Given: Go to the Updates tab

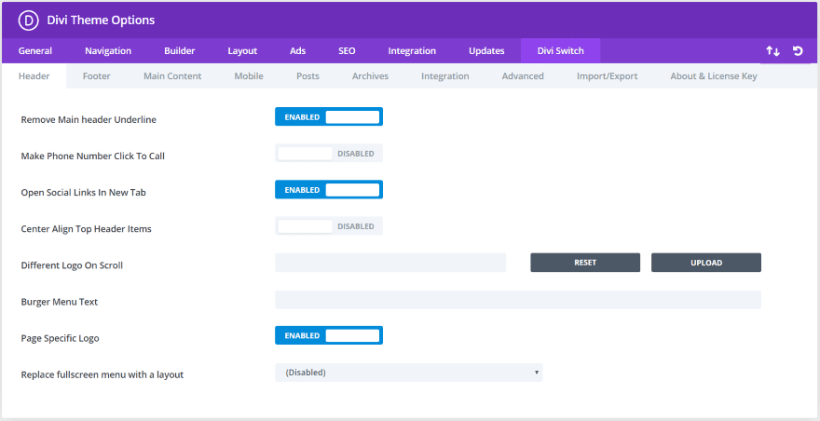Looking at the screenshot, I should tap(486, 50).
